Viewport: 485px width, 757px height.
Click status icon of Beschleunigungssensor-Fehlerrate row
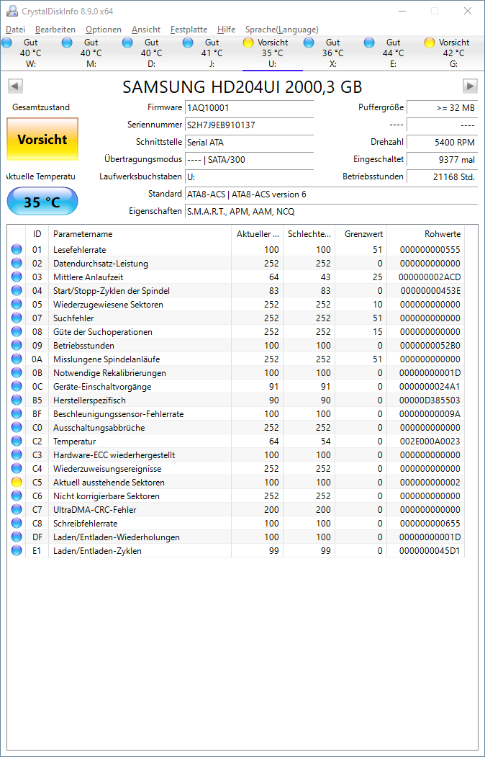pos(17,414)
